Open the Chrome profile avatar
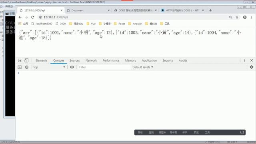Viewport: 256px width, 144px height. (x=245, y=17)
